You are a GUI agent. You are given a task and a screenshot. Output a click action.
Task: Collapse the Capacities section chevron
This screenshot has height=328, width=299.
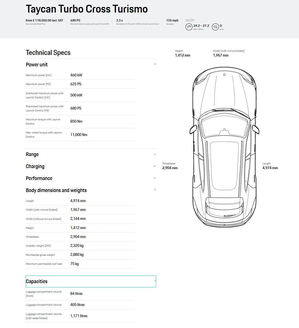point(155,281)
